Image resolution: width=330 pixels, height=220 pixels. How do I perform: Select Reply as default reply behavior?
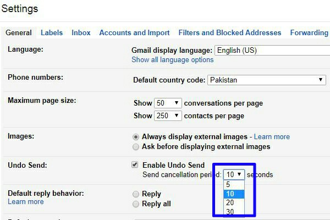136,194
